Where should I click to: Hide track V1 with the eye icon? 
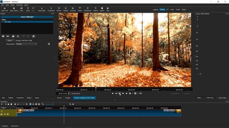[x=8, y=114]
